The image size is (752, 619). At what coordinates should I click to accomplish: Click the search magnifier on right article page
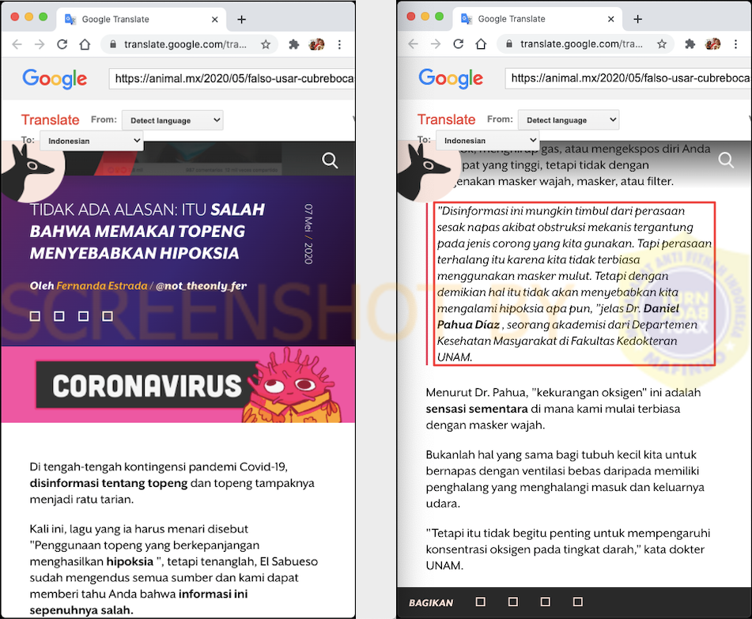(x=726, y=160)
